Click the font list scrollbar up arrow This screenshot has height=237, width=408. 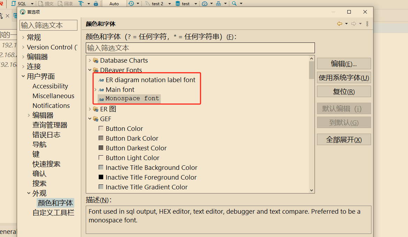pyautogui.click(x=311, y=58)
